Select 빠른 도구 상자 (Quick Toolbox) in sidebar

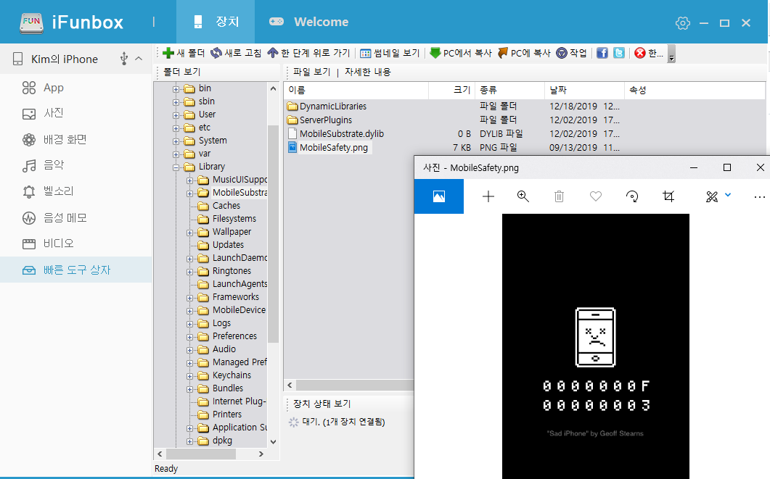(x=76, y=270)
